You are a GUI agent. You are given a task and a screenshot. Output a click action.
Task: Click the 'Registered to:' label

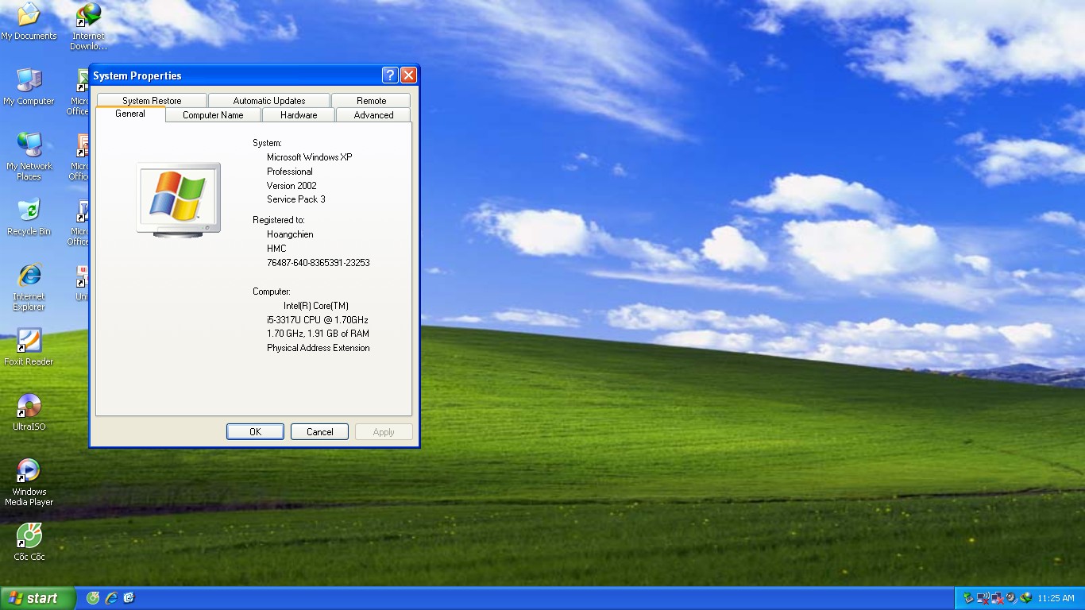click(278, 220)
